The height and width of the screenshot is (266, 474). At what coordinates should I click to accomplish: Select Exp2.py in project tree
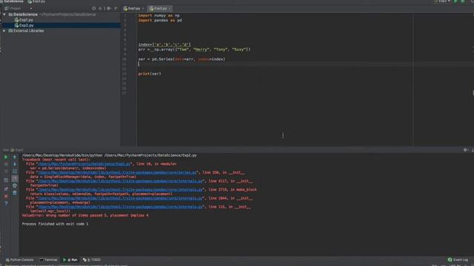(24, 25)
